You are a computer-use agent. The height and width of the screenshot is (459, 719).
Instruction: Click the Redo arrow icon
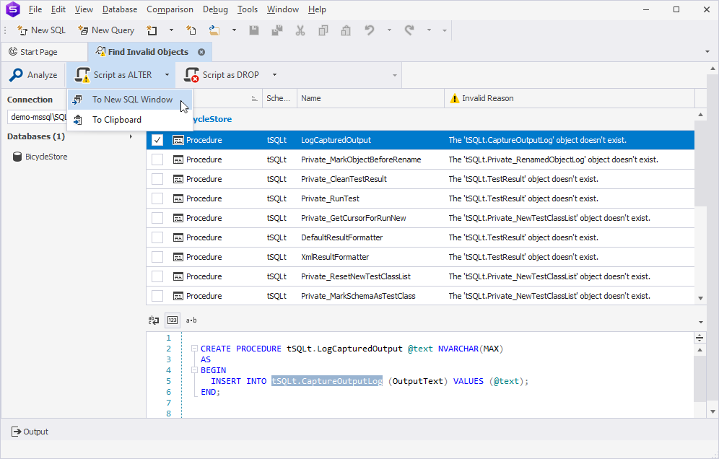pyautogui.click(x=409, y=30)
